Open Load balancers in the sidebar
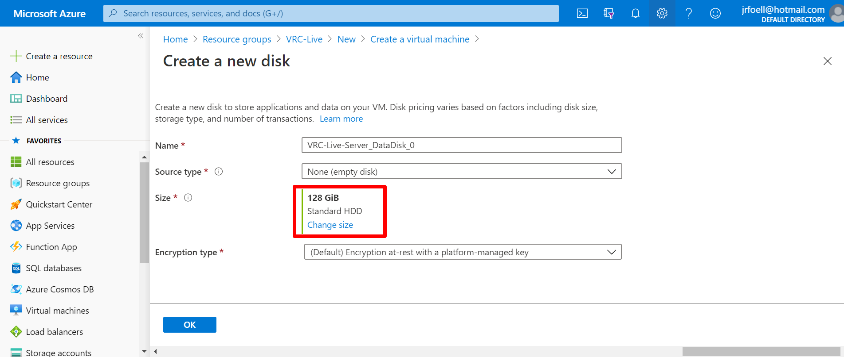Image resolution: width=844 pixels, height=357 pixels. [x=55, y=332]
